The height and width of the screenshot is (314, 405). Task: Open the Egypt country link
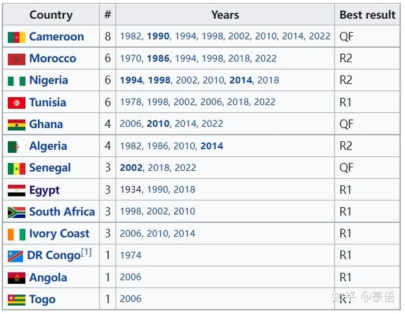44,190
